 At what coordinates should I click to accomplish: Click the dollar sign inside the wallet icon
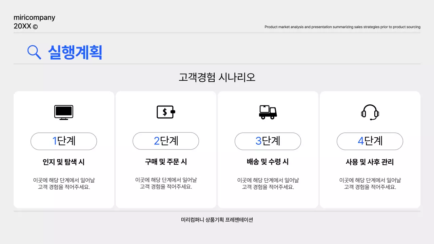coord(164,111)
